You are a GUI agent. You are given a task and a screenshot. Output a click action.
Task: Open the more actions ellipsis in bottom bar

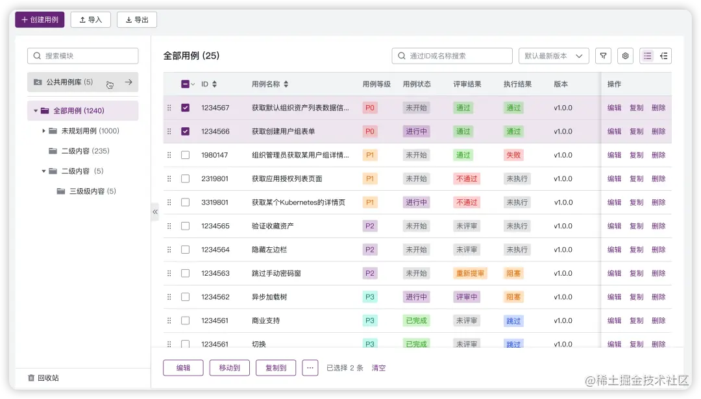310,368
